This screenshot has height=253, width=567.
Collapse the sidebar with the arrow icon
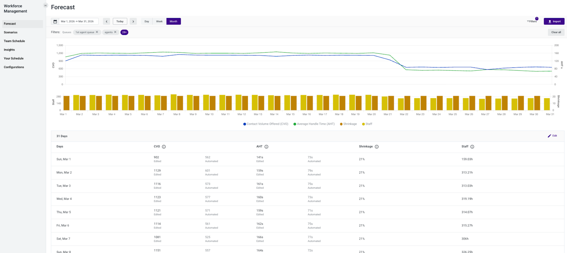(x=45, y=5)
